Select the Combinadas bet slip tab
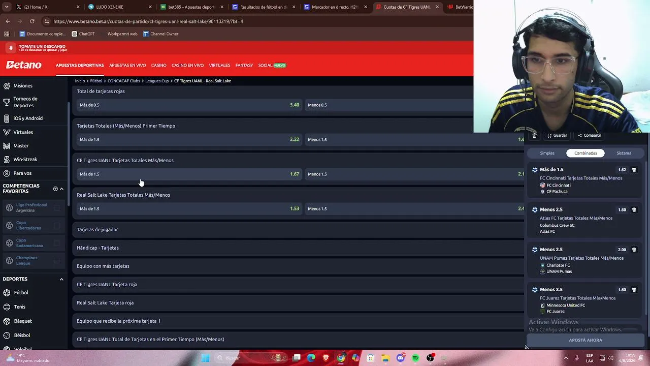This screenshot has height=366, width=650. (586, 153)
